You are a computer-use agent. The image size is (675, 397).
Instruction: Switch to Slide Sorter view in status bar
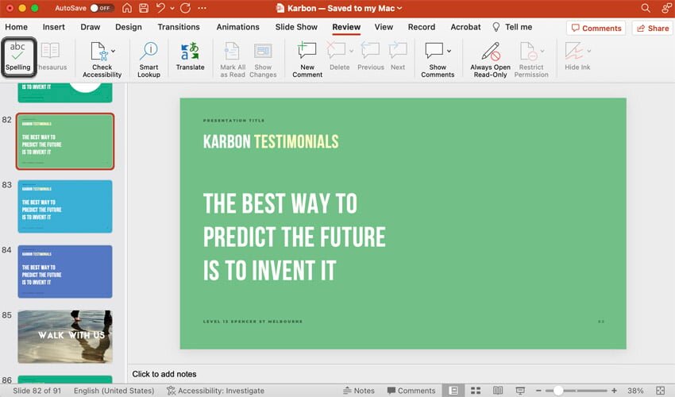click(476, 391)
